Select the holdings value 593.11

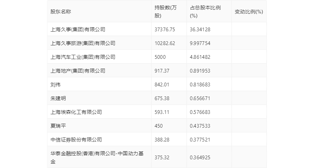(x=162, y=112)
